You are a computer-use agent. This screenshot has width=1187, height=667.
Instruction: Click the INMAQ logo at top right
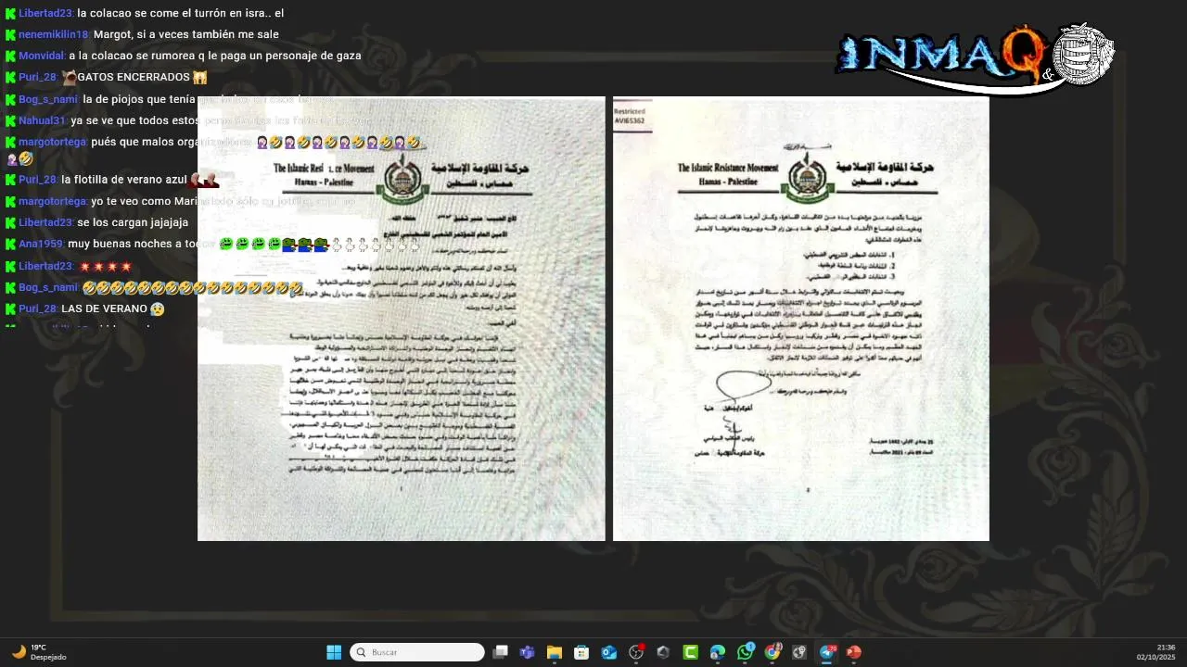[x=975, y=57]
